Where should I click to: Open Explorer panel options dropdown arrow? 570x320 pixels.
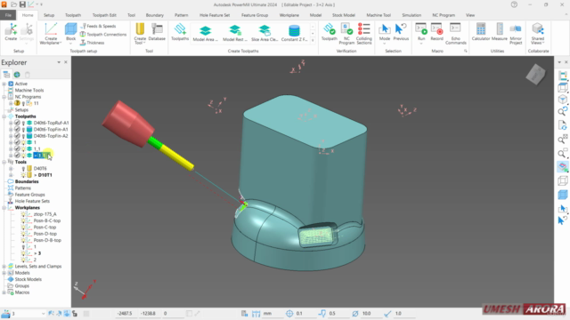59,62
